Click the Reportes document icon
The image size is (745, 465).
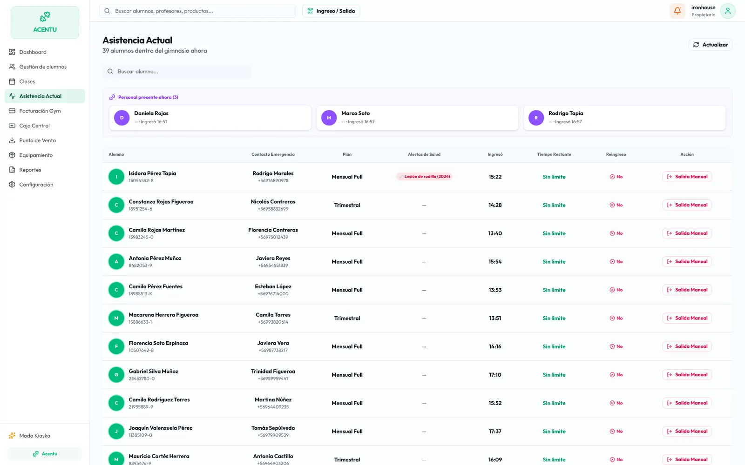(x=12, y=170)
